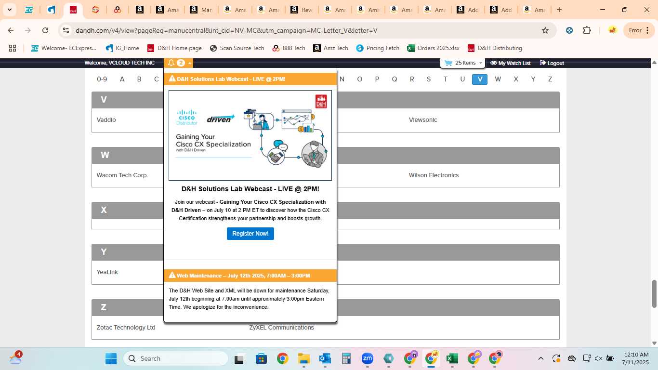This screenshot has width=658, height=370.
Task: Open the Wilson Electronics link
Action: coord(434,175)
